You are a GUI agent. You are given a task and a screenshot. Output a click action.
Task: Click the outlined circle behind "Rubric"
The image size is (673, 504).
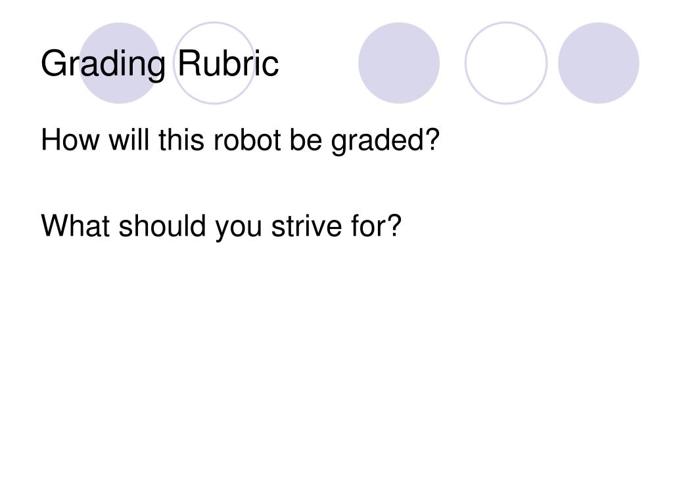tap(214, 63)
